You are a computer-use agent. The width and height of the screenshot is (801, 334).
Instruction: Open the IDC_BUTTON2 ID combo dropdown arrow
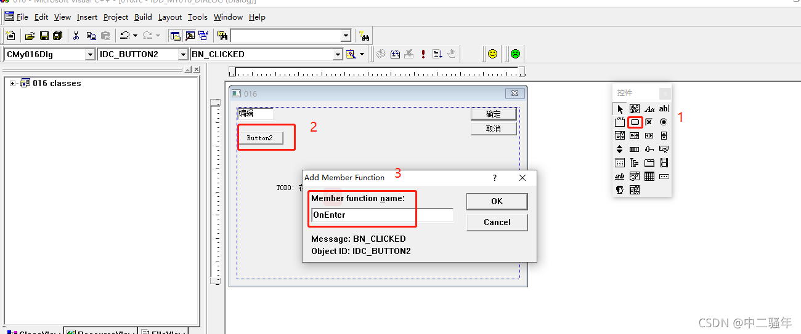(183, 54)
